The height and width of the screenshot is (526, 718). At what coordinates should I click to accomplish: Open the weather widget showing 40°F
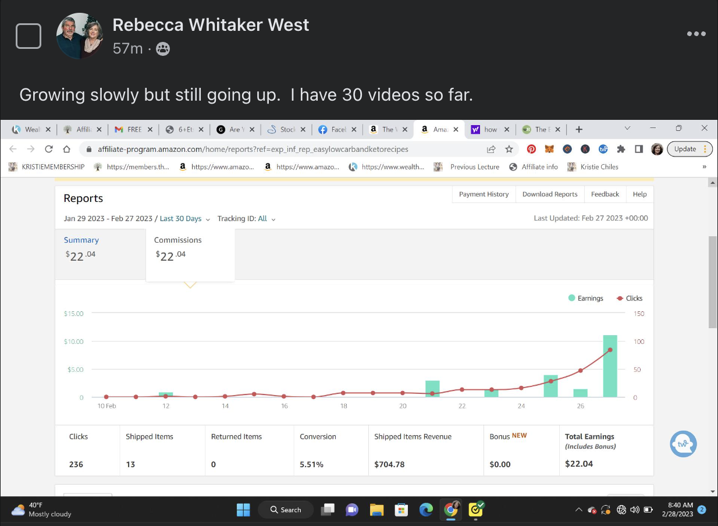(x=42, y=510)
